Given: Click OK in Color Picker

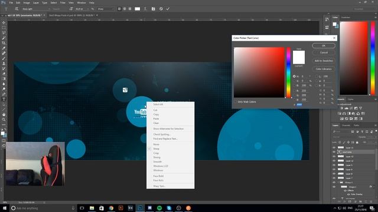Looking at the screenshot, I should tap(324, 46).
